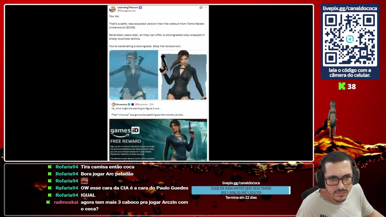The height and width of the screenshot is (217, 386).
Task: Open the @Grummz handle
Action: pyautogui.click(x=141, y=105)
